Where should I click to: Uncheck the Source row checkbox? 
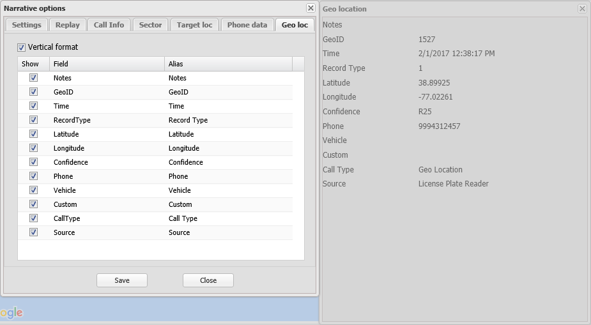(34, 232)
